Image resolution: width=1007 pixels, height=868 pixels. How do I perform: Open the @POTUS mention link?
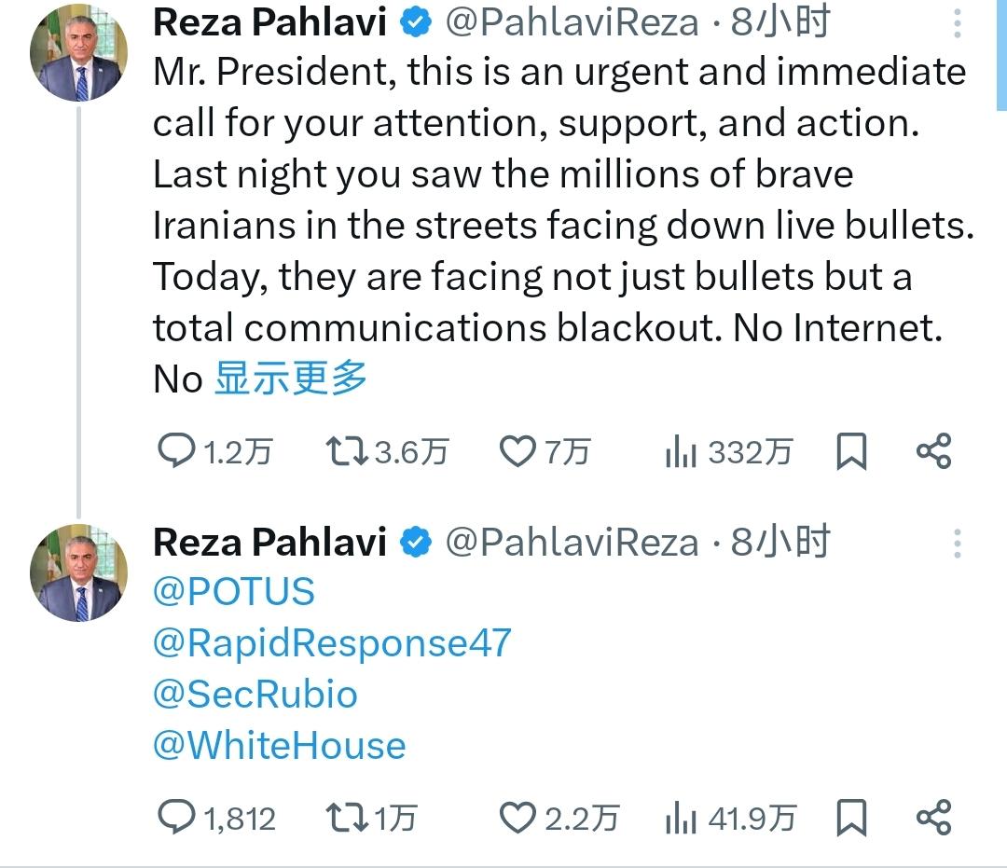[x=234, y=592]
